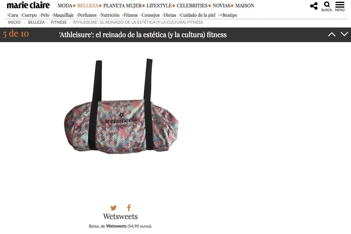The image size is (351, 234).
Task: Click the Fitness breadcrumb link
Action: (x=58, y=22)
